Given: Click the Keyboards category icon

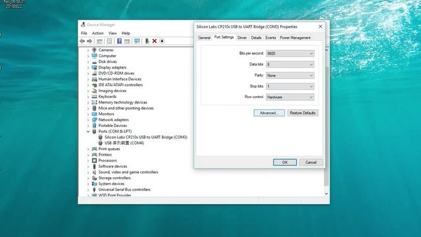Looking at the screenshot, I should [x=94, y=97].
